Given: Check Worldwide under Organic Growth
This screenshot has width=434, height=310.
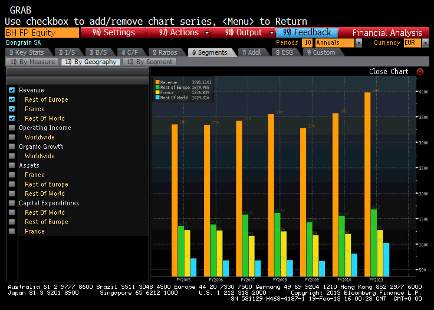Looking at the screenshot, I should [12, 156].
